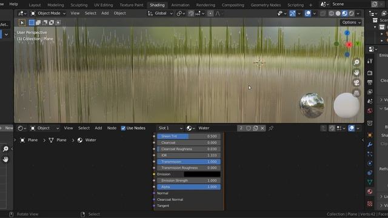Viewport: 388px width, 218px height.
Task: Open the Object Mode dropdown
Action: 48,13
